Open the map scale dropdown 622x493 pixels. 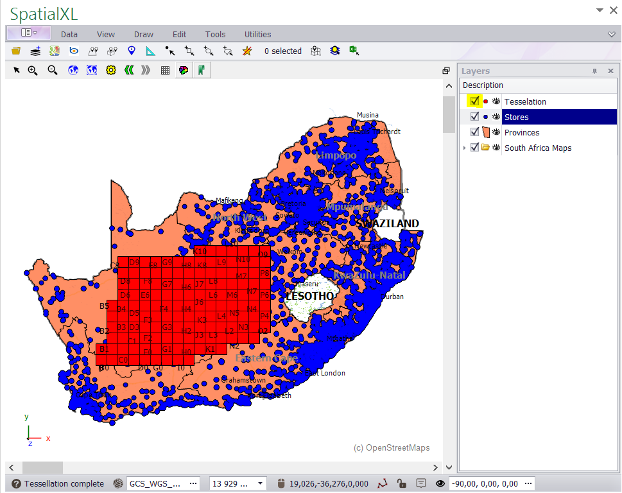tap(261, 483)
